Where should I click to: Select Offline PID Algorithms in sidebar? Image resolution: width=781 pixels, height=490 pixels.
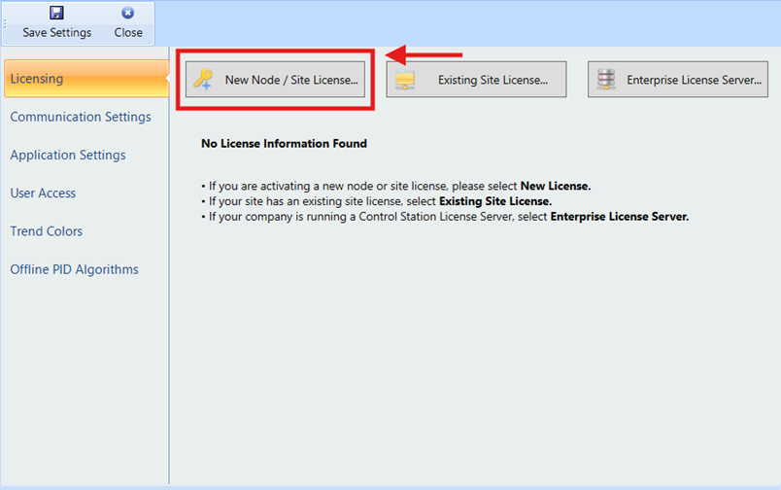pos(74,269)
